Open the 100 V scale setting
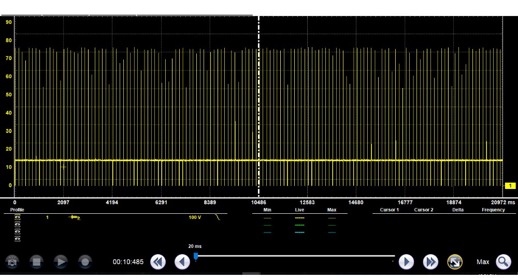518x278 pixels. 195,218
